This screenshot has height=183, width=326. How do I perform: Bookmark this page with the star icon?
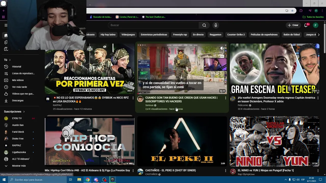(292, 11)
